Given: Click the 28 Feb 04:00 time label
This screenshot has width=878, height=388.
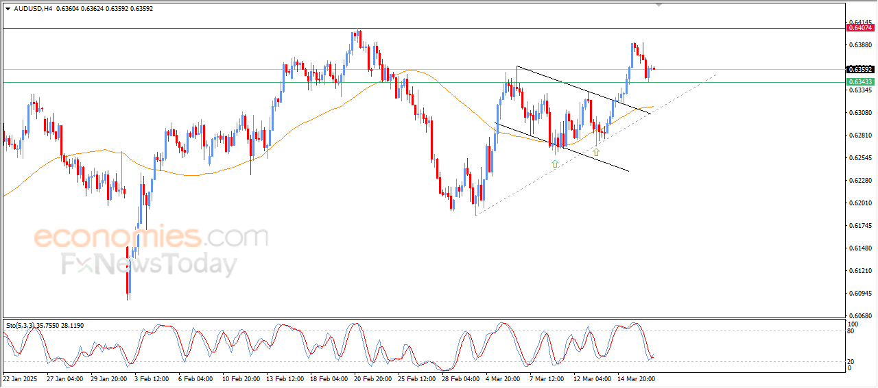Looking at the screenshot, I should 460,378.
